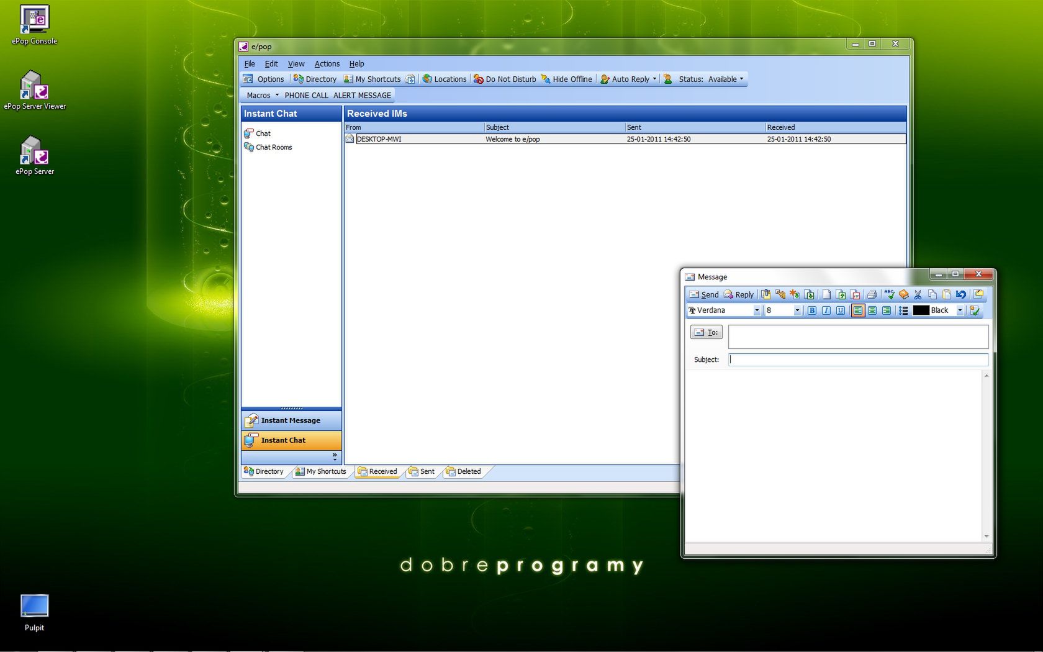The width and height of the screenshot is (1043, 652).
Task: Click the black color swatch
Action: [921, 310]
